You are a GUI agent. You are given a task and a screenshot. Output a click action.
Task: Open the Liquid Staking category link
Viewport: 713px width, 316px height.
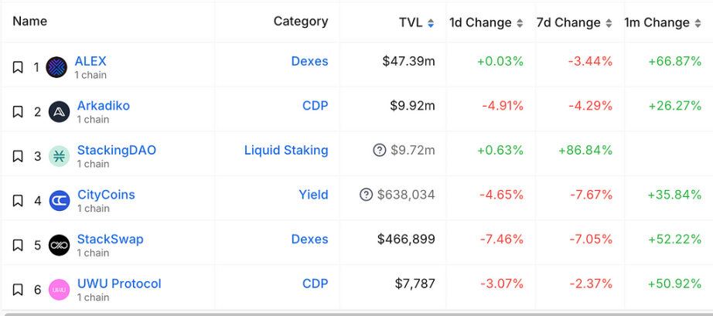[x=286, y=150]
